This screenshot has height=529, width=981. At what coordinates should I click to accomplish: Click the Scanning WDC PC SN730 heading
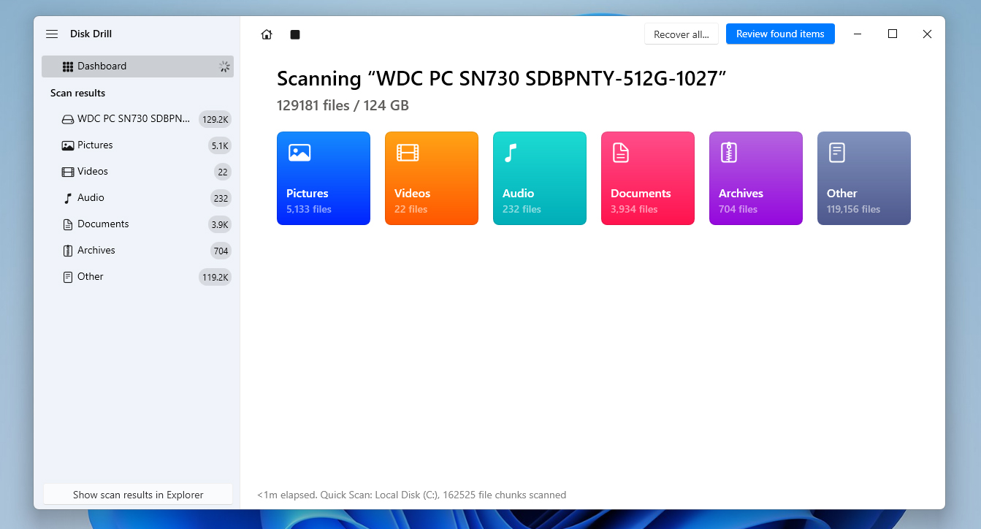pyautogui.click(x=502, y=79)
